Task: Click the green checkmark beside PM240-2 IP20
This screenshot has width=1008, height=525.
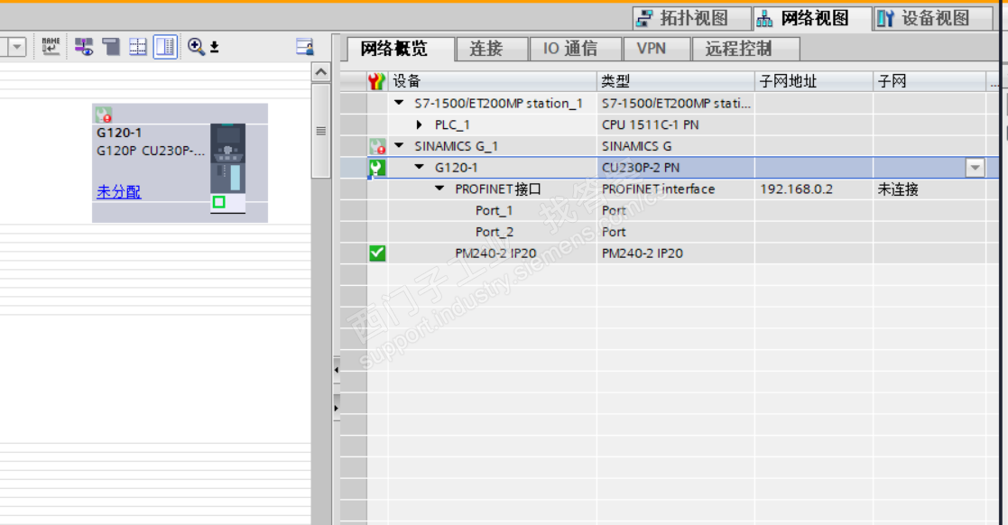Action: (x=377, y=253)
